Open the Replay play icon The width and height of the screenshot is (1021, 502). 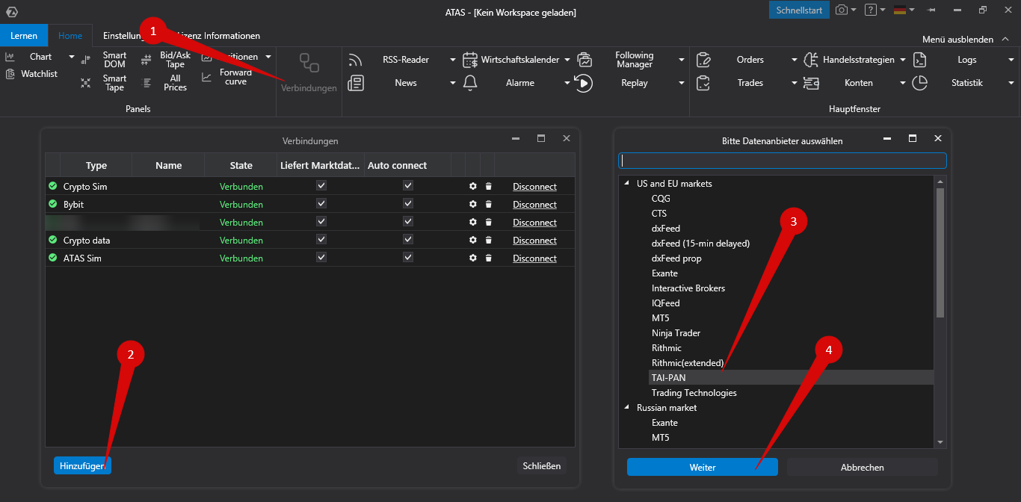(583, 83)
